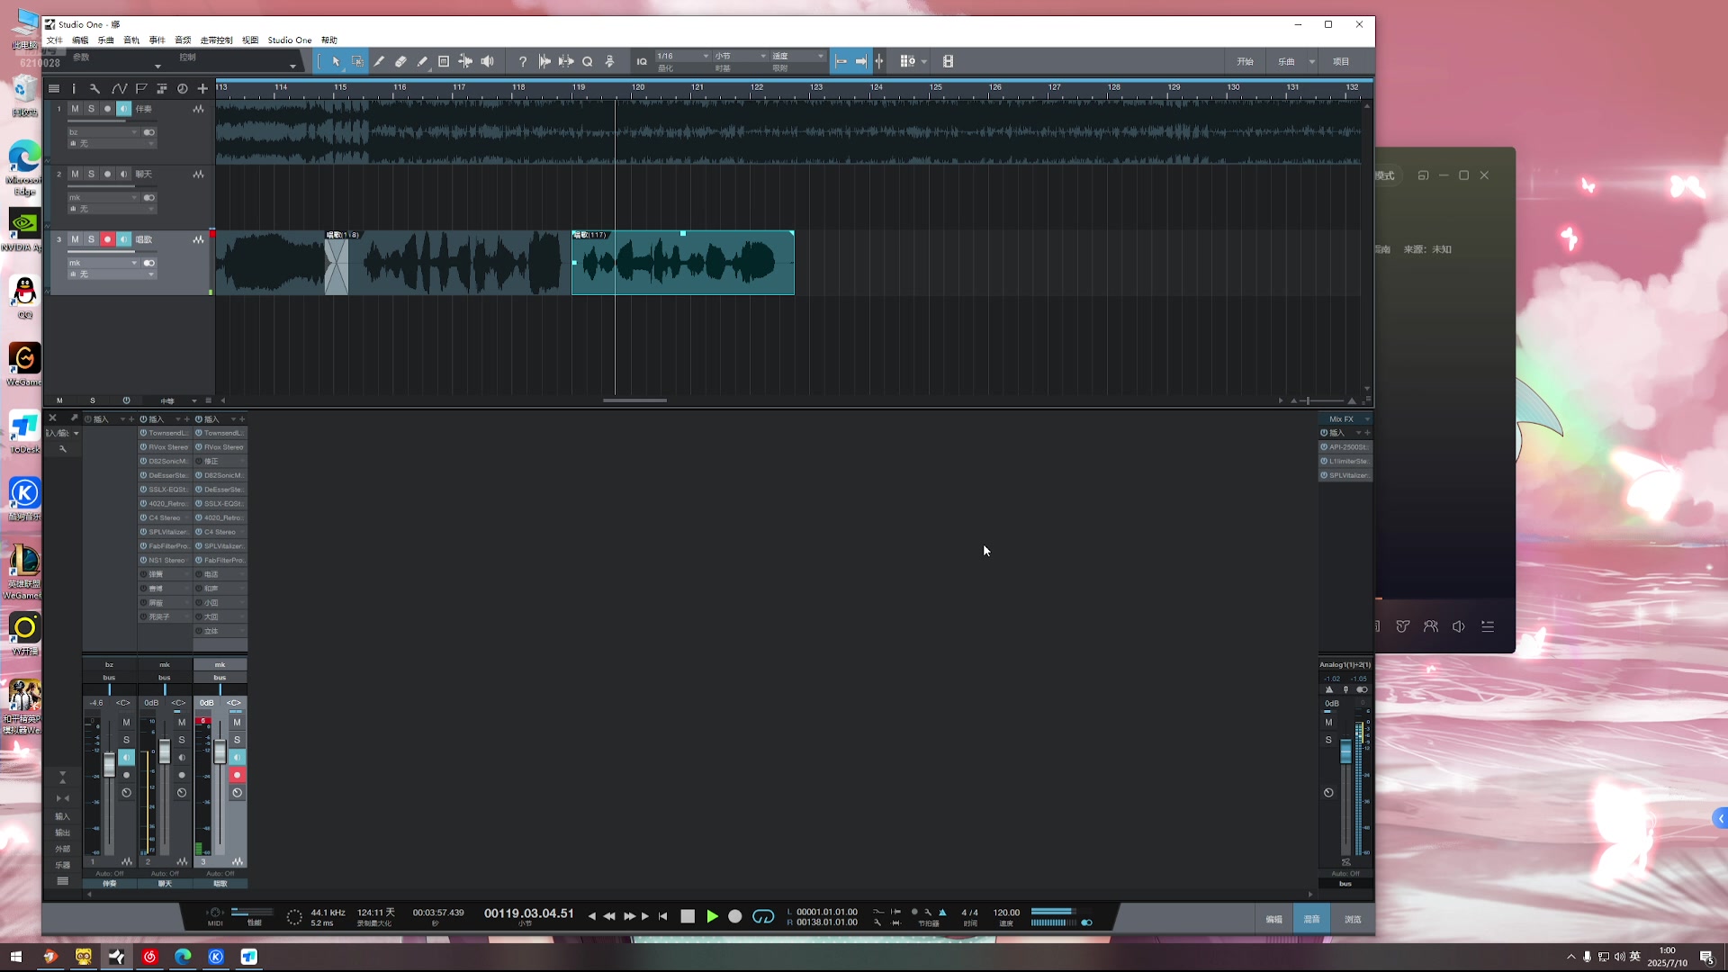Screen dimensions: 1728x972
Task: Switch to the 项目 page
Action: (1341, 62)
